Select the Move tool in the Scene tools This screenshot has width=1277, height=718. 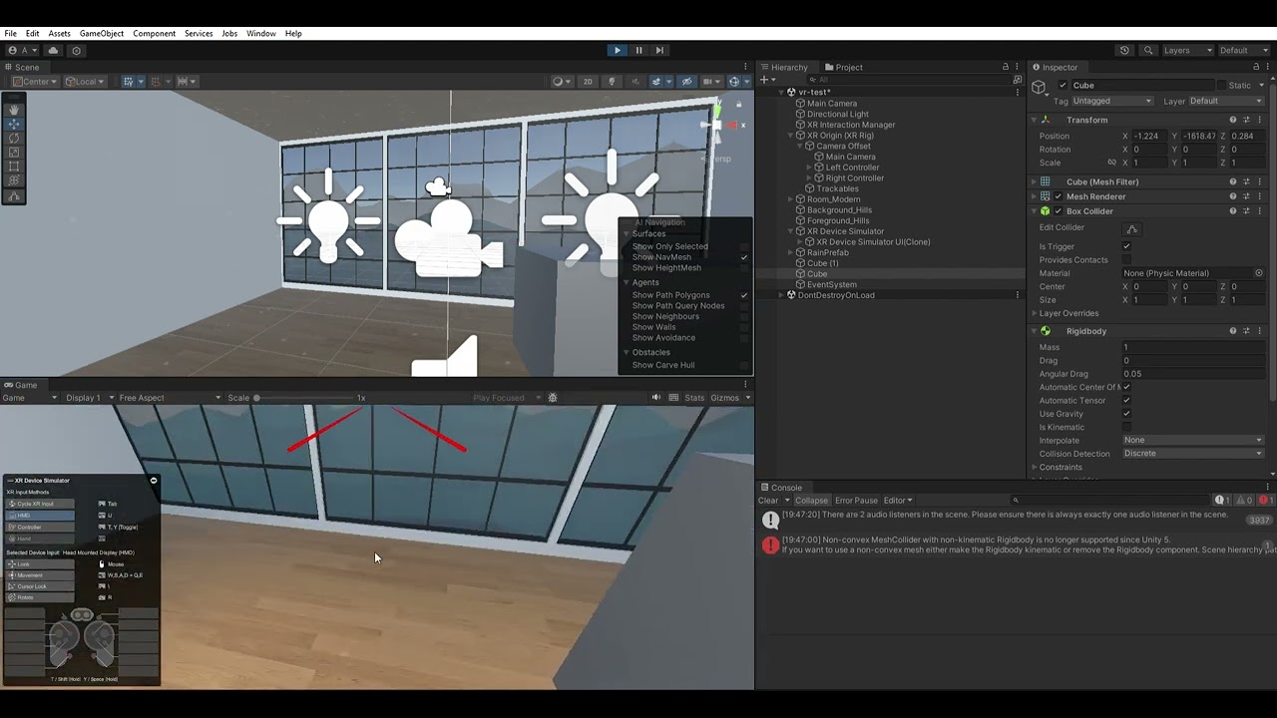click(14, 124)
